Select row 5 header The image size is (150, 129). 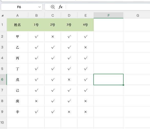click(3, 69)
